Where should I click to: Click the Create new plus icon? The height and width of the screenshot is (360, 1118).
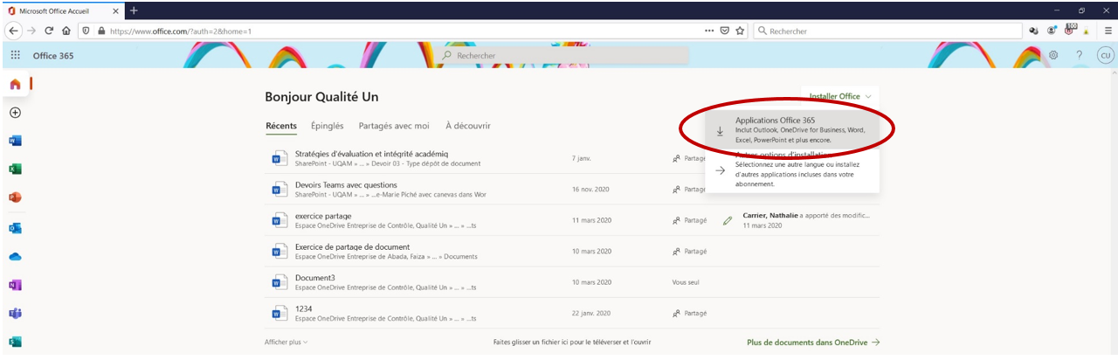[15, 113]
